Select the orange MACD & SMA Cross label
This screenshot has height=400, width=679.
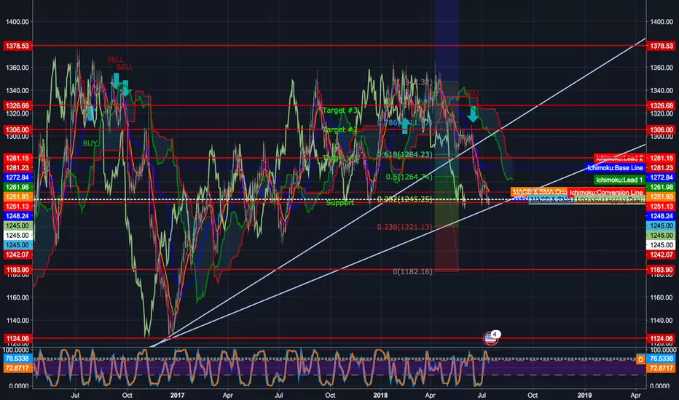click(539, 191)
